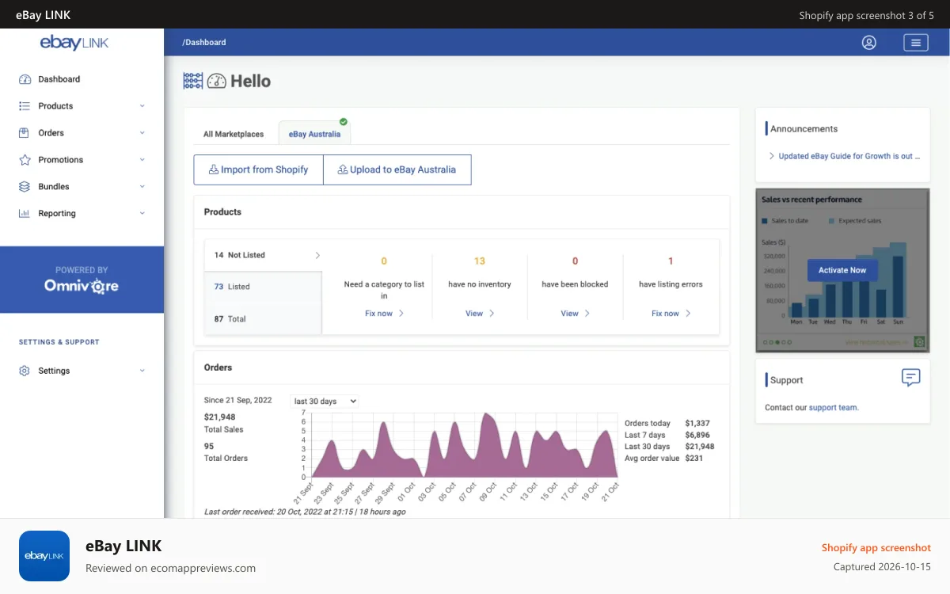The image size is (950, 594).
Task: Expand the Settings sidebar chevron
Action: 142,371
